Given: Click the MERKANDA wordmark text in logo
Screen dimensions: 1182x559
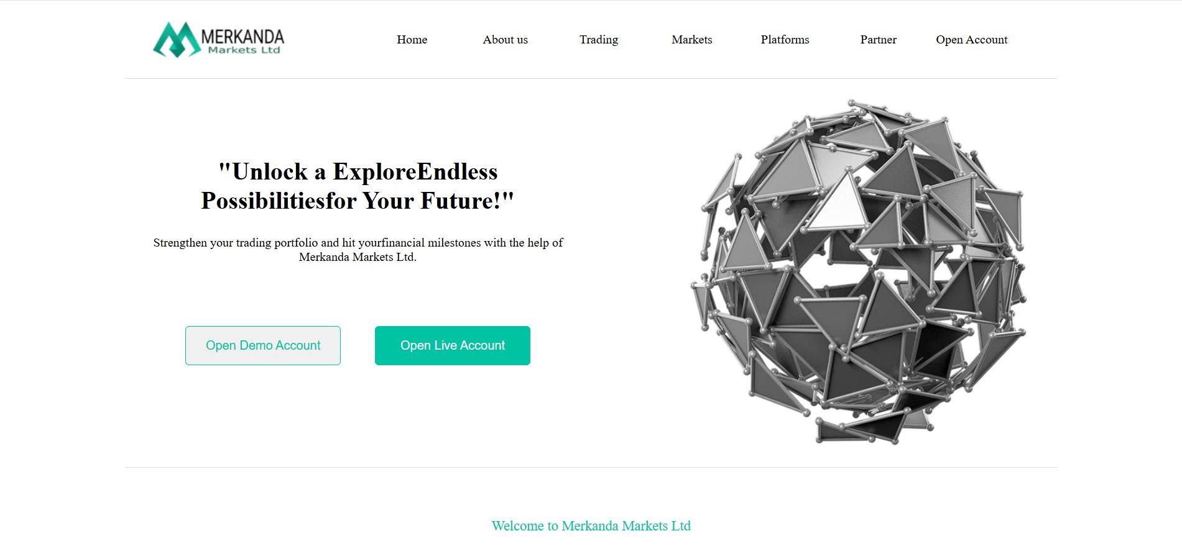Looking at the screenshot, I should [242, 36].
